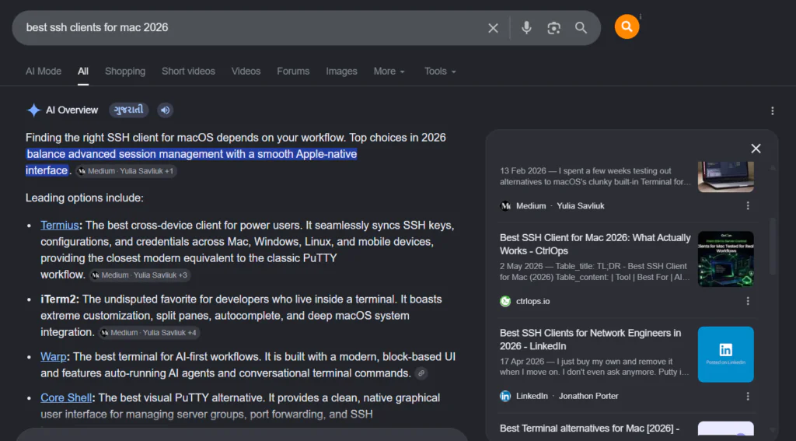This screenshot has width=796, height=441.
Task: Open the three-dot menu for the Medium Yulia Savliuk result
Action: (x=748, y=206)
